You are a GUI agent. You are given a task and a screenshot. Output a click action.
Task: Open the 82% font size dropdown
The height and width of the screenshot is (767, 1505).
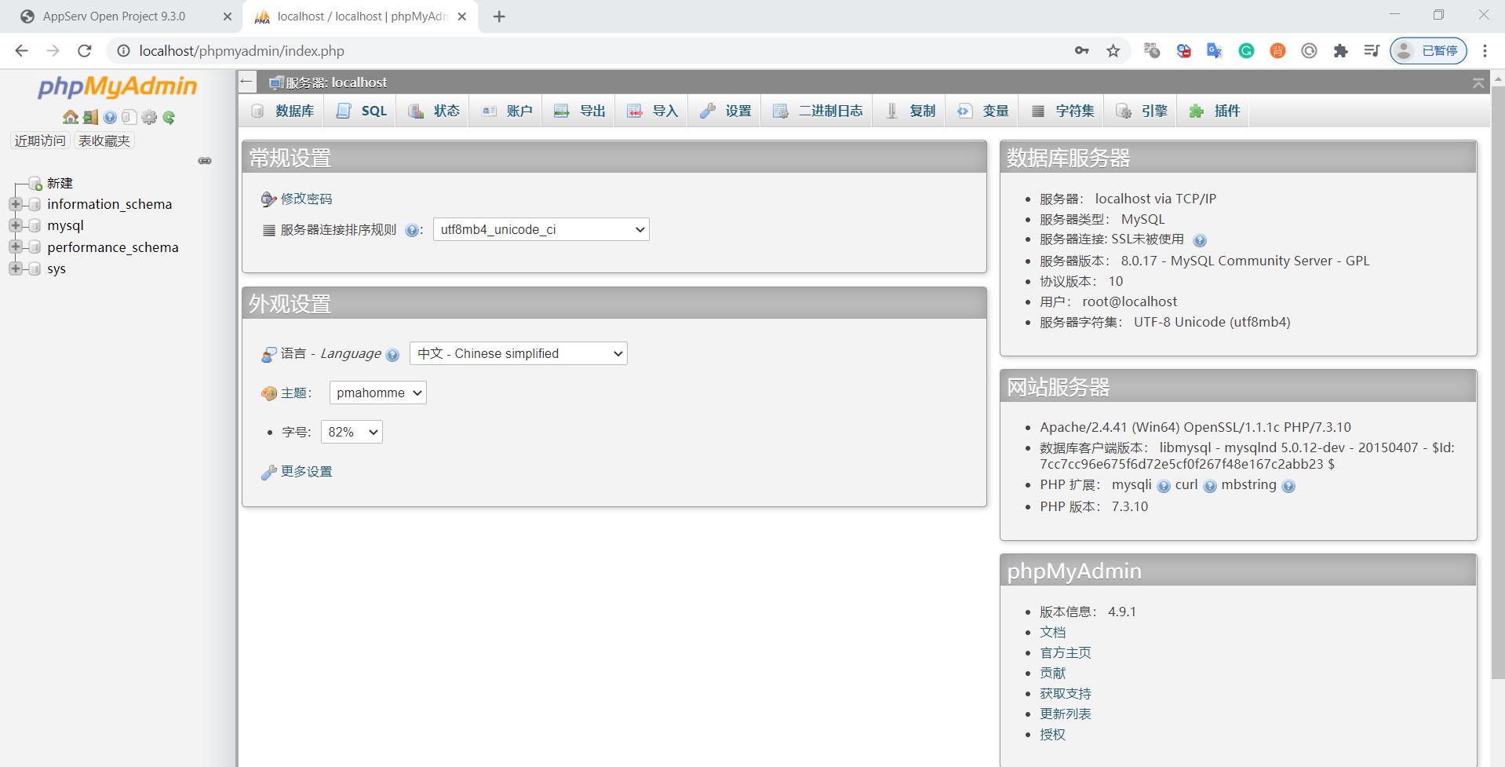352,432
